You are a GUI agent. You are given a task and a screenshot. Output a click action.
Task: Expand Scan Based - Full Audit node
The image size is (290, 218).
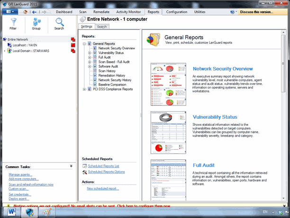click(90, 62)
